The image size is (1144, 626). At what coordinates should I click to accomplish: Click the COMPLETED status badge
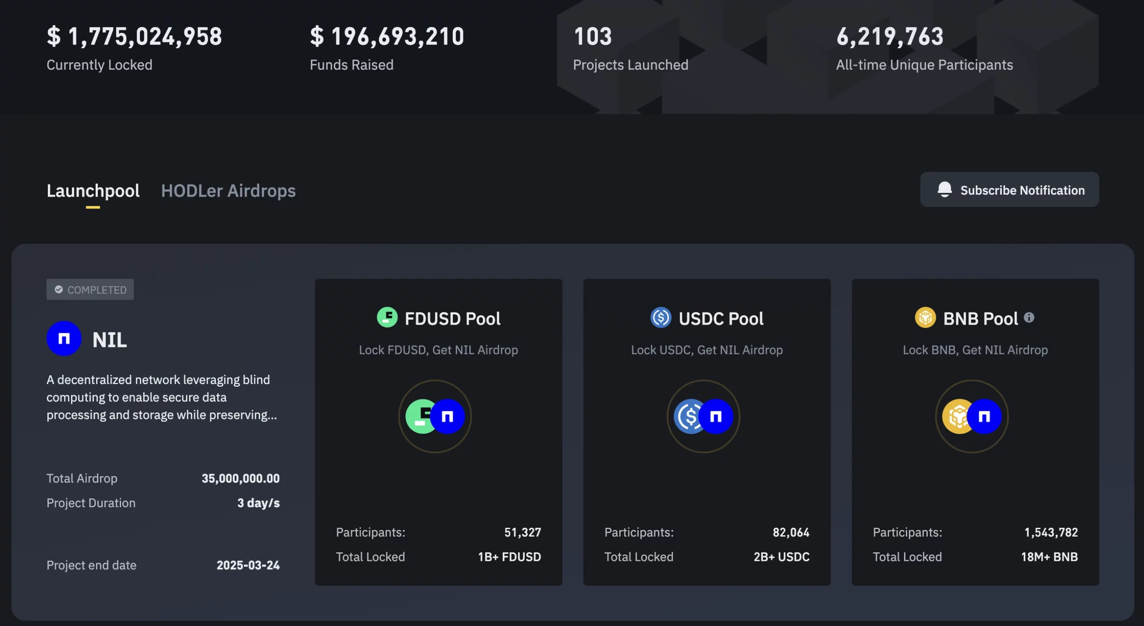[x=90, y=290]
